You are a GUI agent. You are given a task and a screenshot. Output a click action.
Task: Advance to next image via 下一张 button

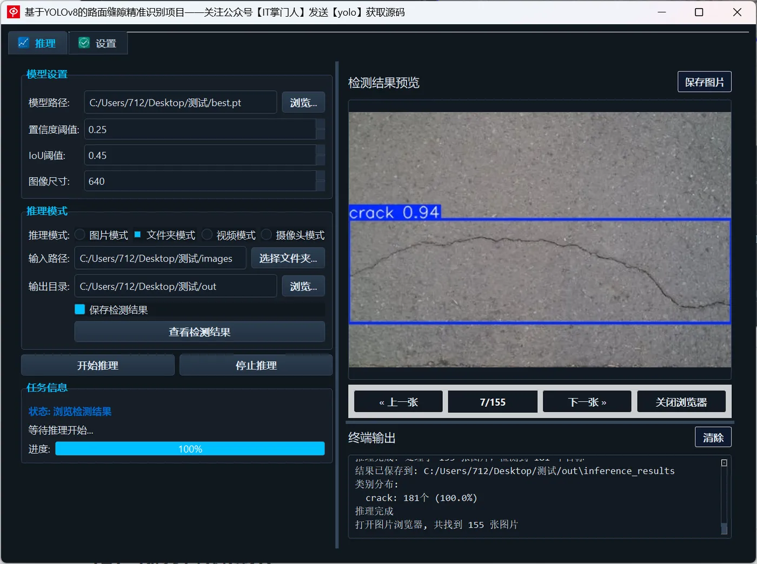pos(586,401)
